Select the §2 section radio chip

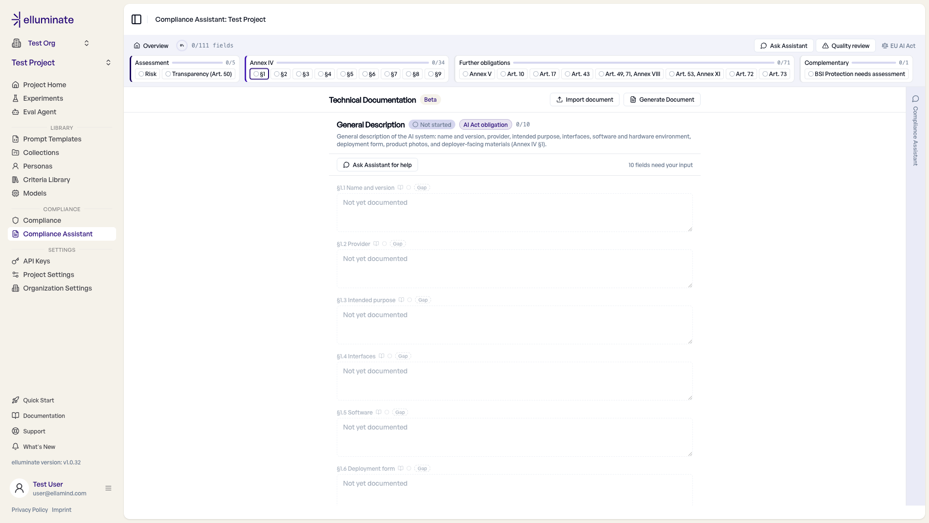click(281, 74)
